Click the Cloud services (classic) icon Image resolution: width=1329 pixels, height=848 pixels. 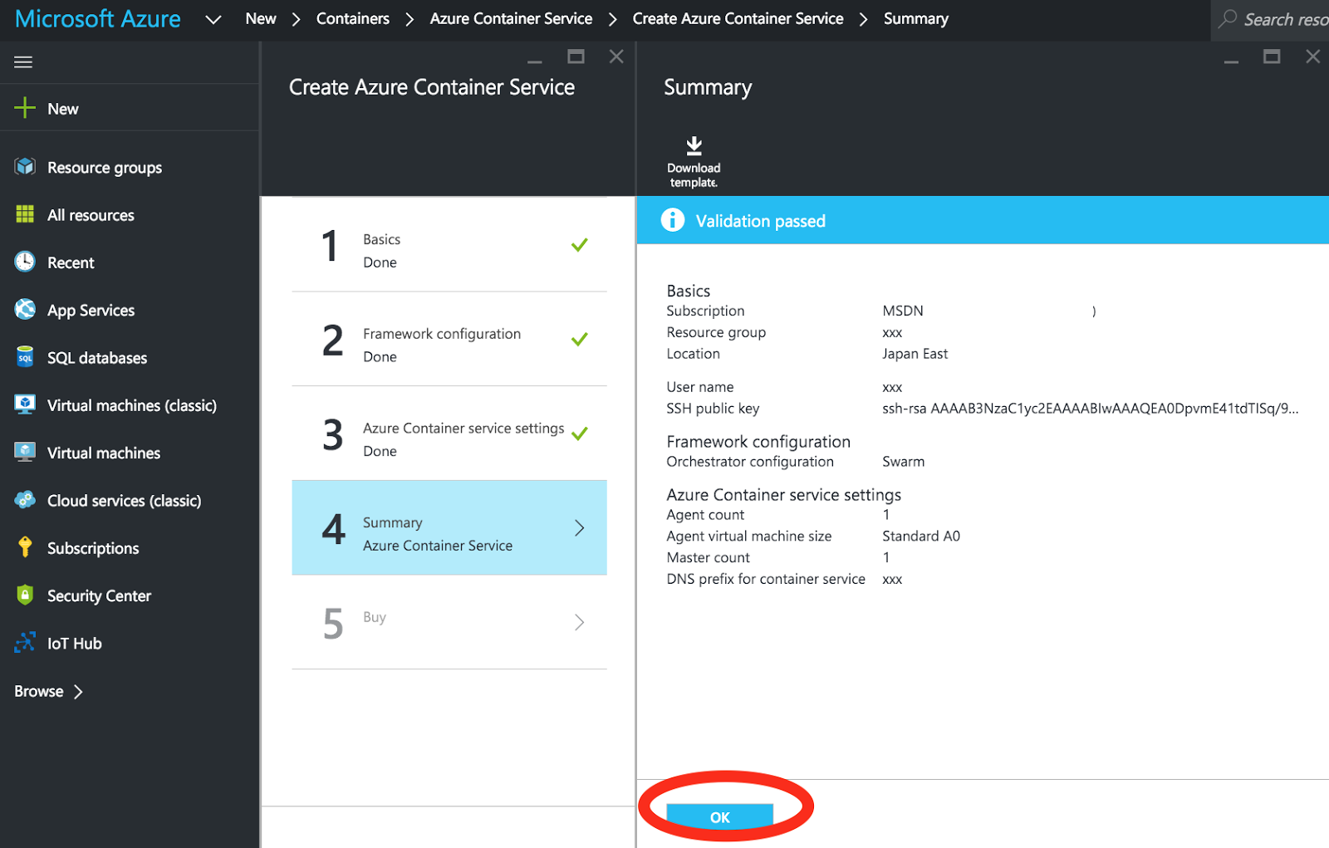[25, 500]
